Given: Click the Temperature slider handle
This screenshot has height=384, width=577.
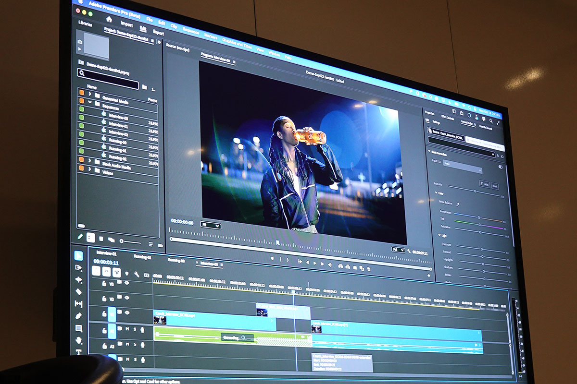Looking at the screenshot, I should point(478,217).
